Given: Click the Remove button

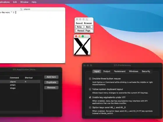Looking at the screenshot, I should coord(51,87).
